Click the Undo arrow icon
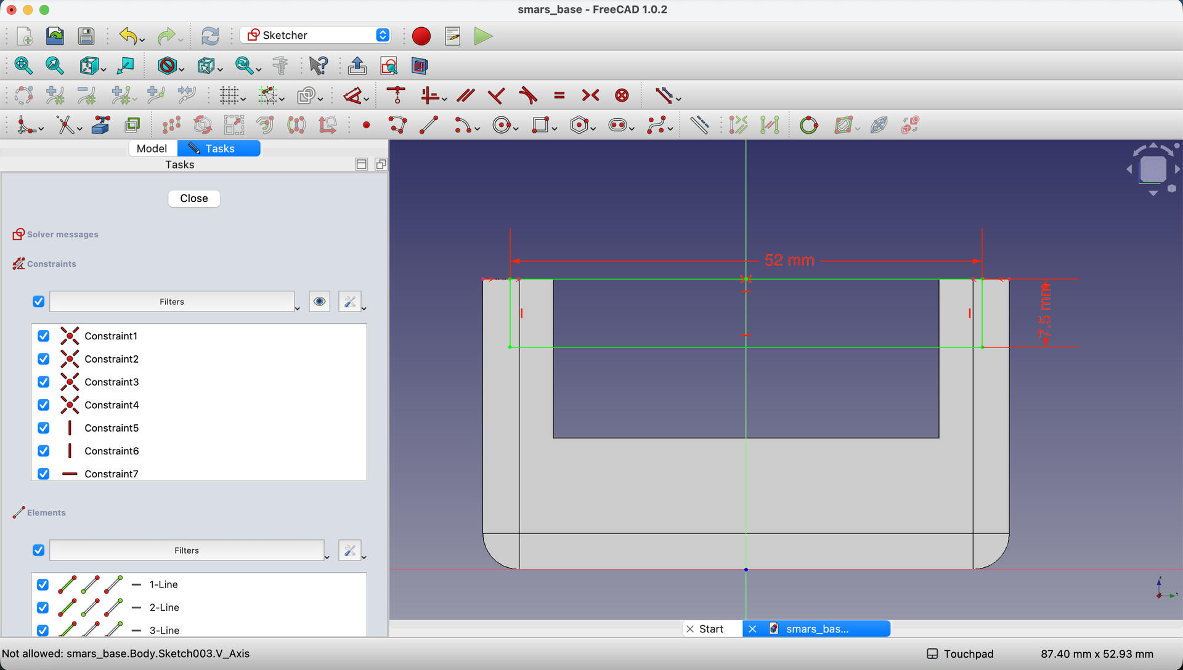The width and height of the screenshot is (1183, 670). click(x=128, y=36)
